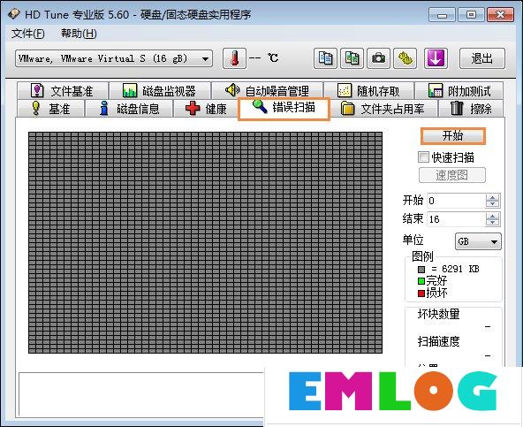Copy screenshot to clipboard icon
Screen dimensions: 523x427
[x=352, y=58]
